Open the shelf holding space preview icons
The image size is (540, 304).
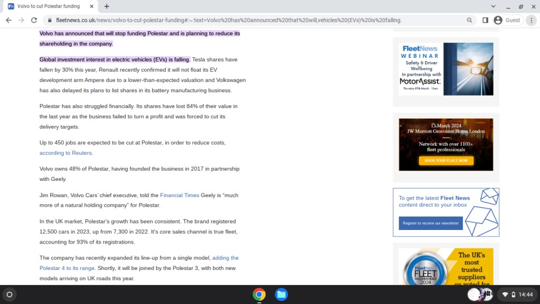coord(480,295)
